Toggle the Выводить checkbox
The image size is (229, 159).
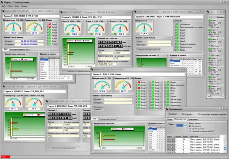point(182,115)
